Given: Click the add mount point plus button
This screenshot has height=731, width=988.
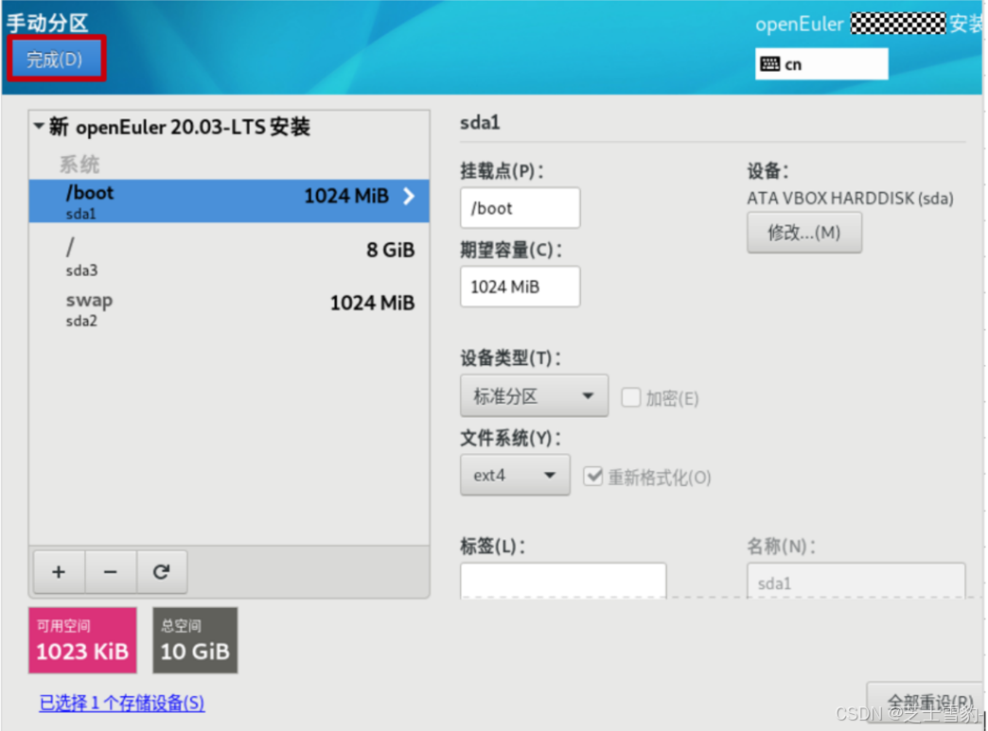Looking at the screenshot, I should 59,572.
